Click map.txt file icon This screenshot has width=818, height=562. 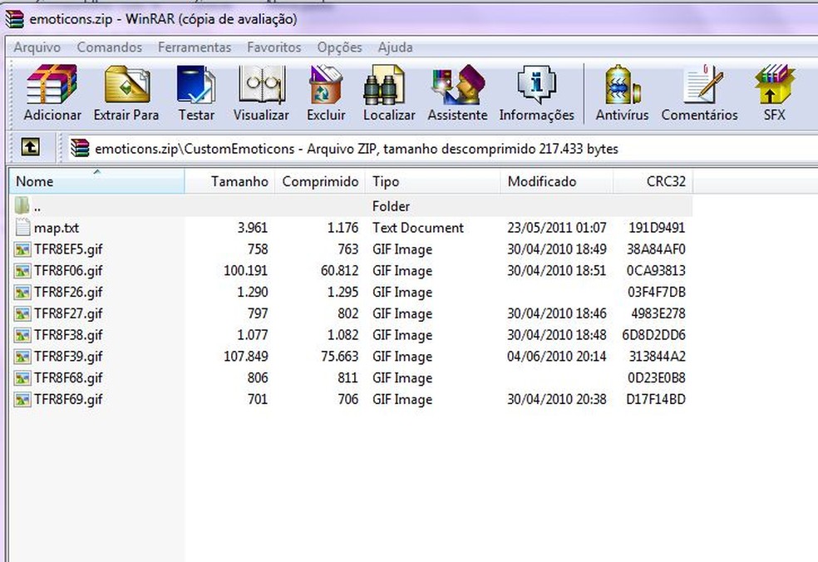(22, 228)
